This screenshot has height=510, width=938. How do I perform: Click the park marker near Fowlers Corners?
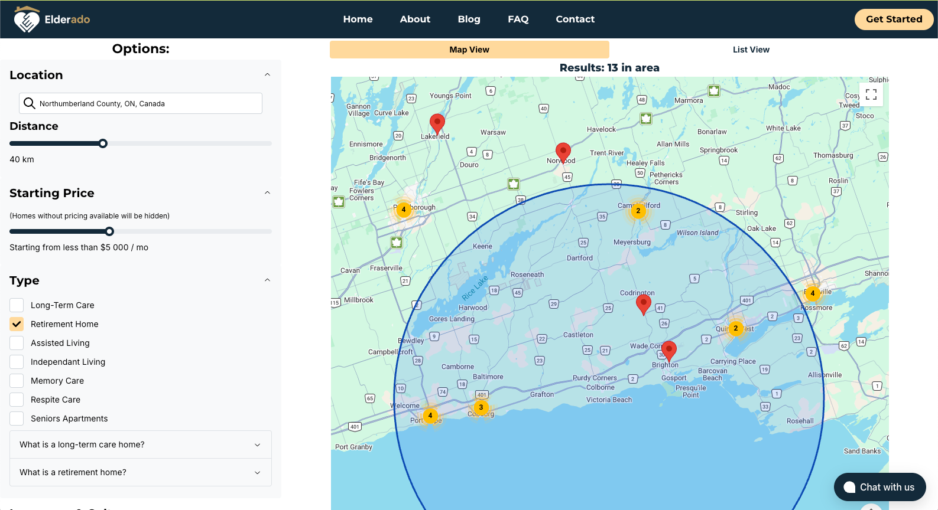339,202
